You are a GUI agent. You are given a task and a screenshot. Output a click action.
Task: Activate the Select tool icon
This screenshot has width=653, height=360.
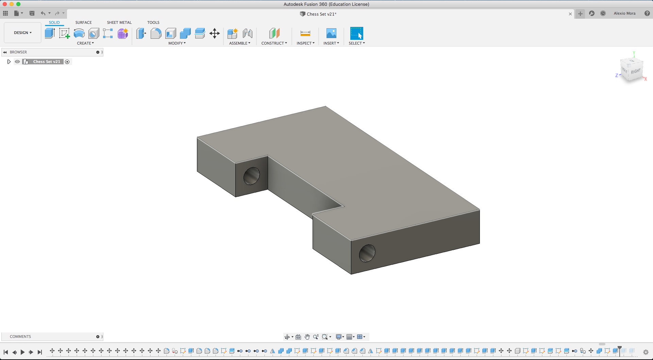coord(357,33)
